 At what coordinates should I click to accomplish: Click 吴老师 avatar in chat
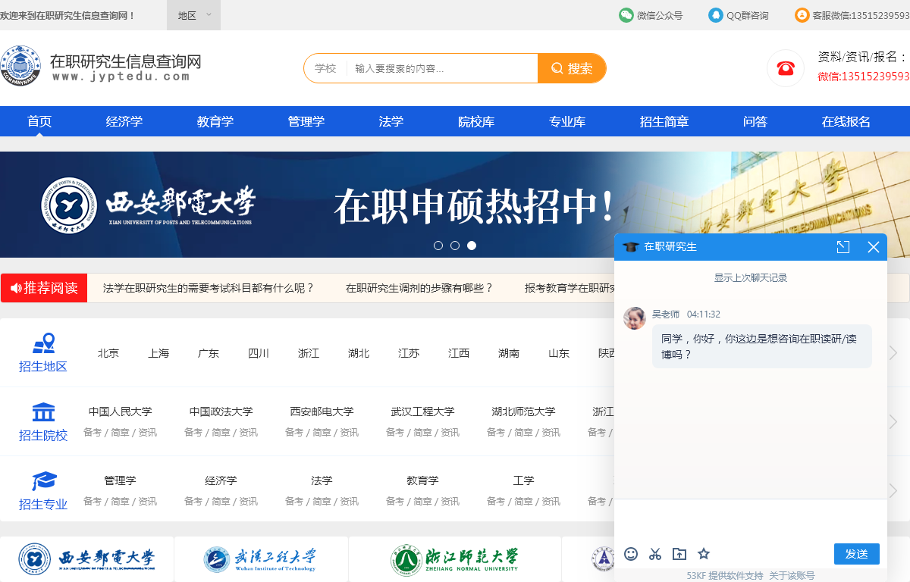(635, 318)
